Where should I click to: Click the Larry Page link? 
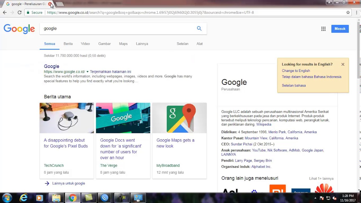[x=243, y=160]
